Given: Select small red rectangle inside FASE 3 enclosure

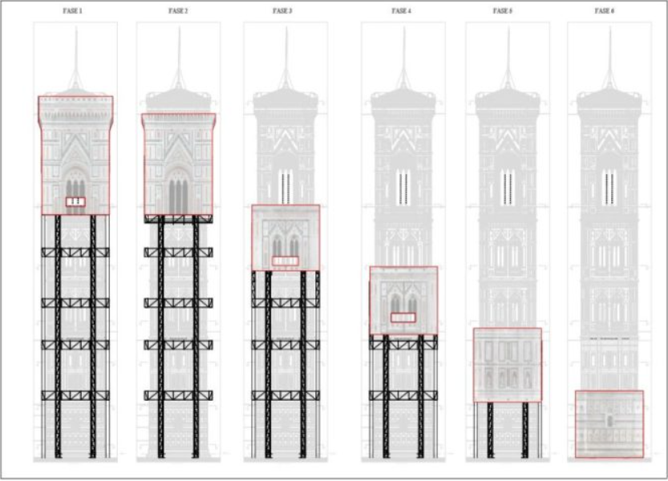Looking at the screenshot, I should click(x=285, y=261).
